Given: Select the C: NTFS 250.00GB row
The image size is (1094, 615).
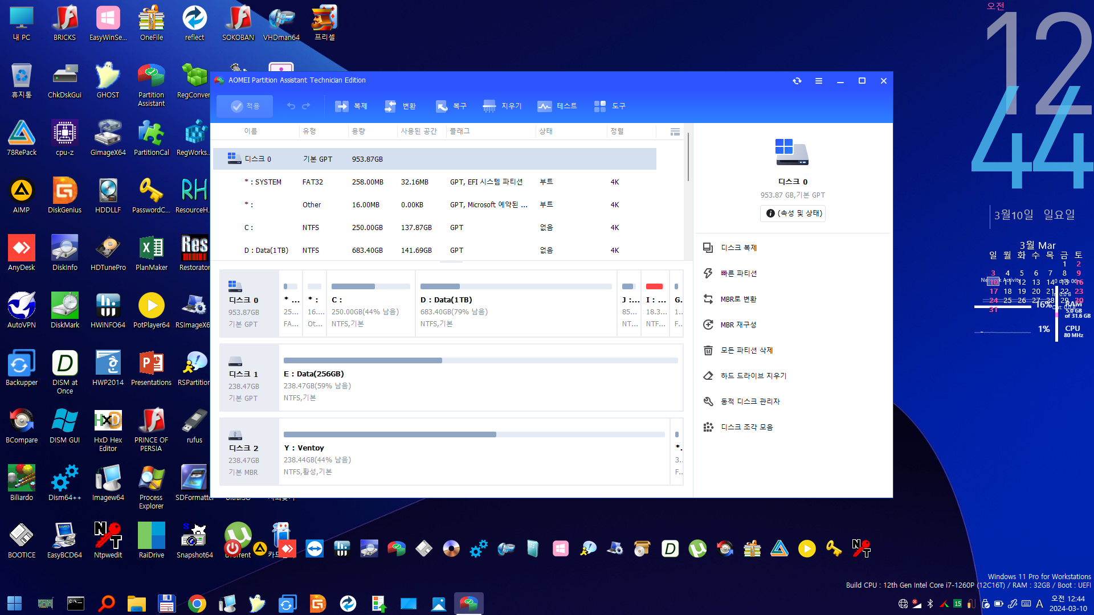Looking at the screenshot, I should [x=435, y=227].
